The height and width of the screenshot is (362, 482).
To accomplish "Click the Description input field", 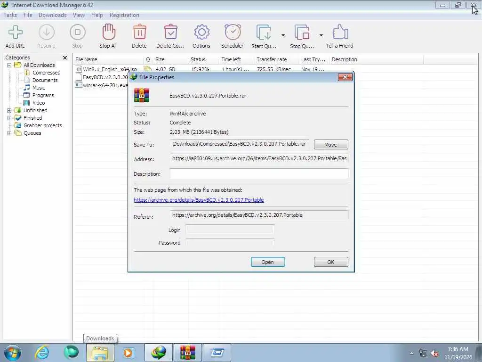I will click(259, 173).
